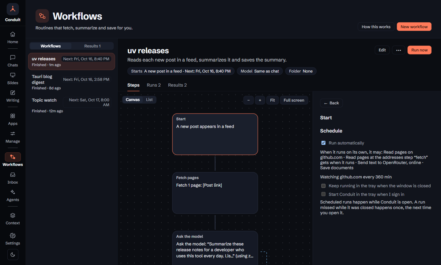Viewport: 441px width, 265px height.
Task: Open the Results 1 tab in list panel
Action: pyautogui.click(x=92, y=46)
